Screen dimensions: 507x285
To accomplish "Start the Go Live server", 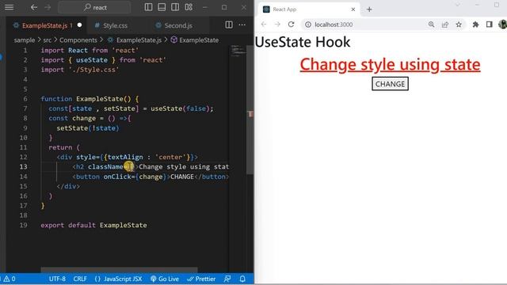I will 165,279.
